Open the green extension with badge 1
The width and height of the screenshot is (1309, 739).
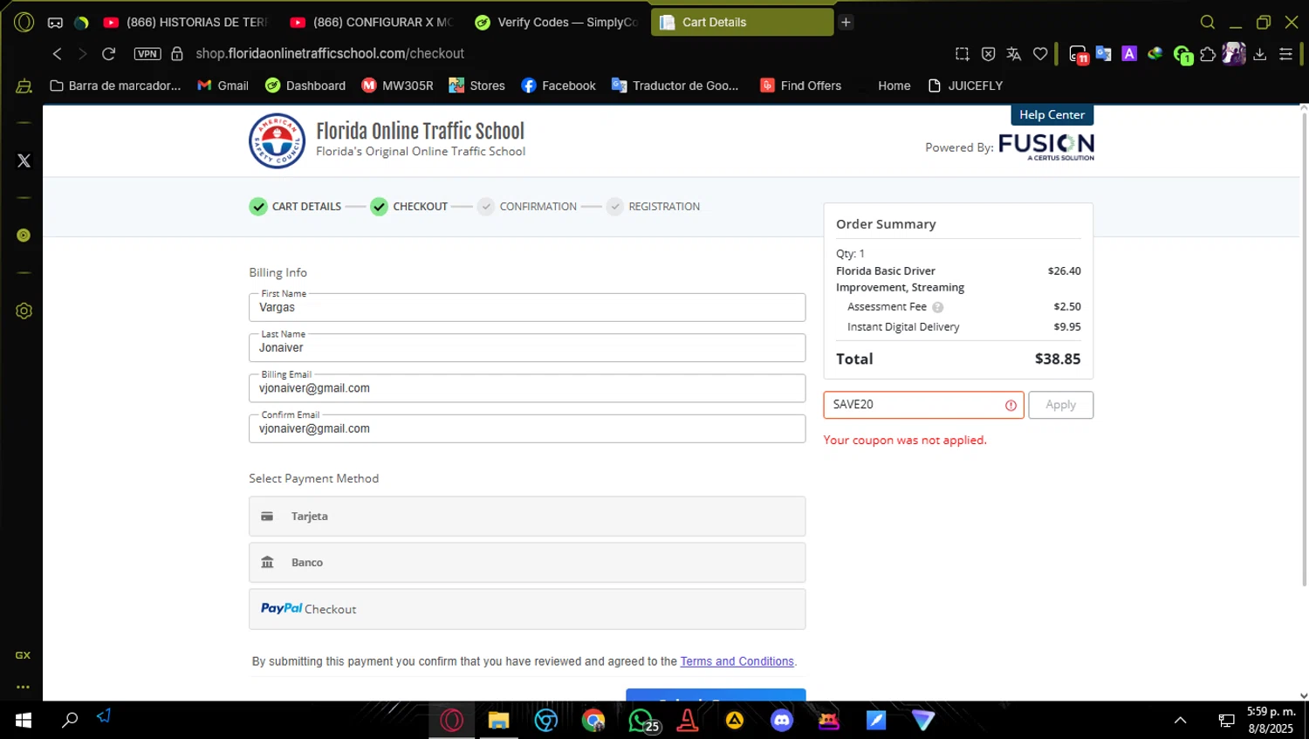(x=1182, y=55)
